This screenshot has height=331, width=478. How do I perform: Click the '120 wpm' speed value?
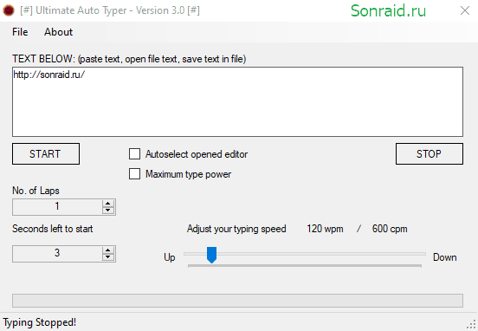(x=325, y=229)
